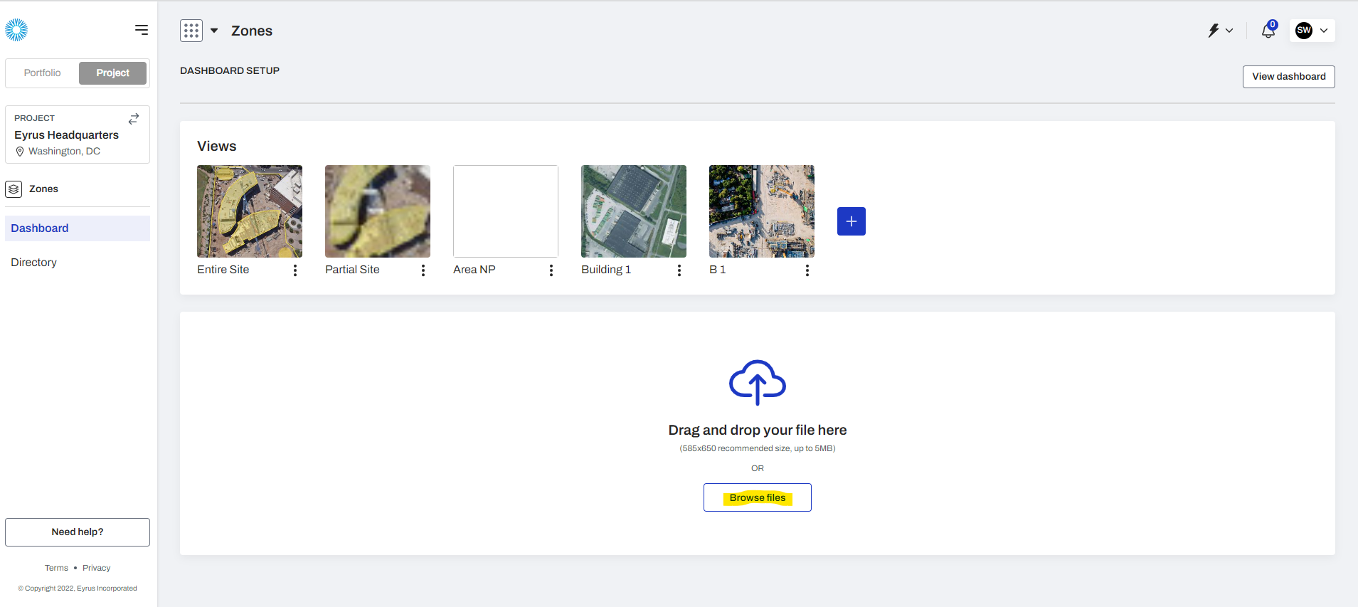Open notifications bell icon
Viewport: 1358px width, 607px height.
[x=1268, y=31]
